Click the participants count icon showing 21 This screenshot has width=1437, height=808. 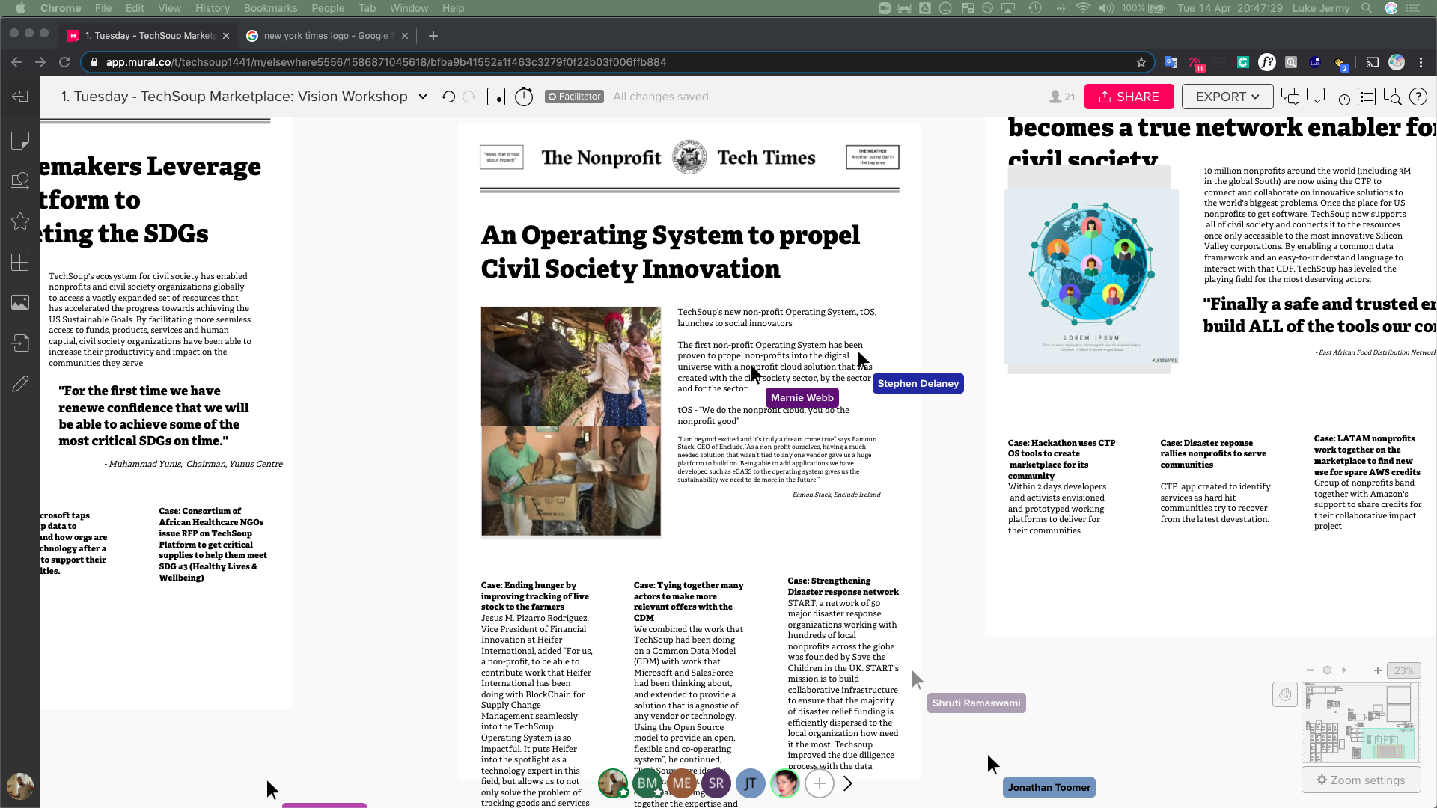click(1062, 97)
